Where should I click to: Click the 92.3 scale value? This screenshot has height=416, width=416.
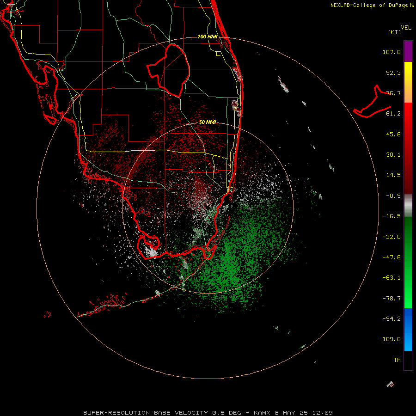393,73
